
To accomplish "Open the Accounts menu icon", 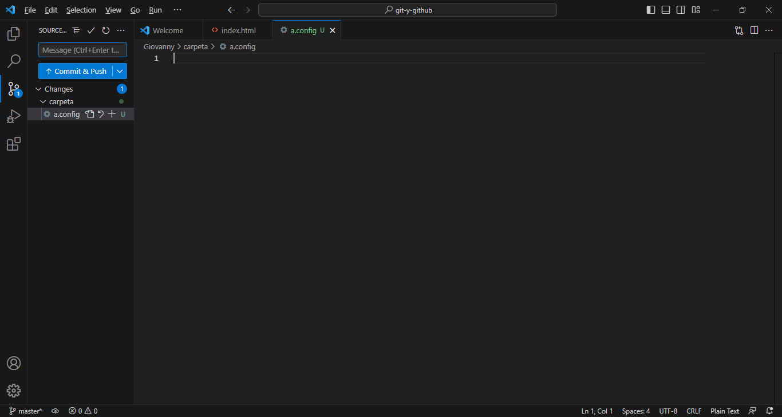I will pos(14,363).
